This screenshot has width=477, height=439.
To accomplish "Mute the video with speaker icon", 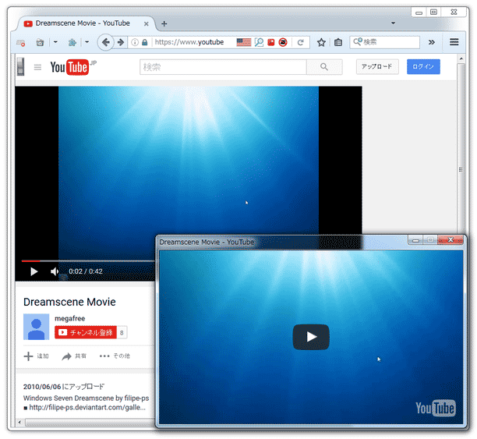I will pyautogui.click(x=55, y=271).
